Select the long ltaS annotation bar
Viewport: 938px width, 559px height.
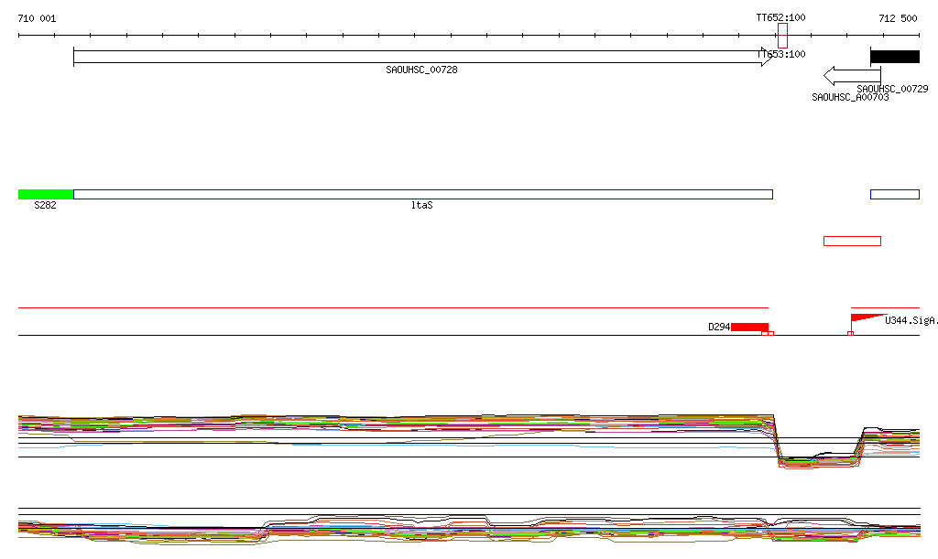(422, 194)
